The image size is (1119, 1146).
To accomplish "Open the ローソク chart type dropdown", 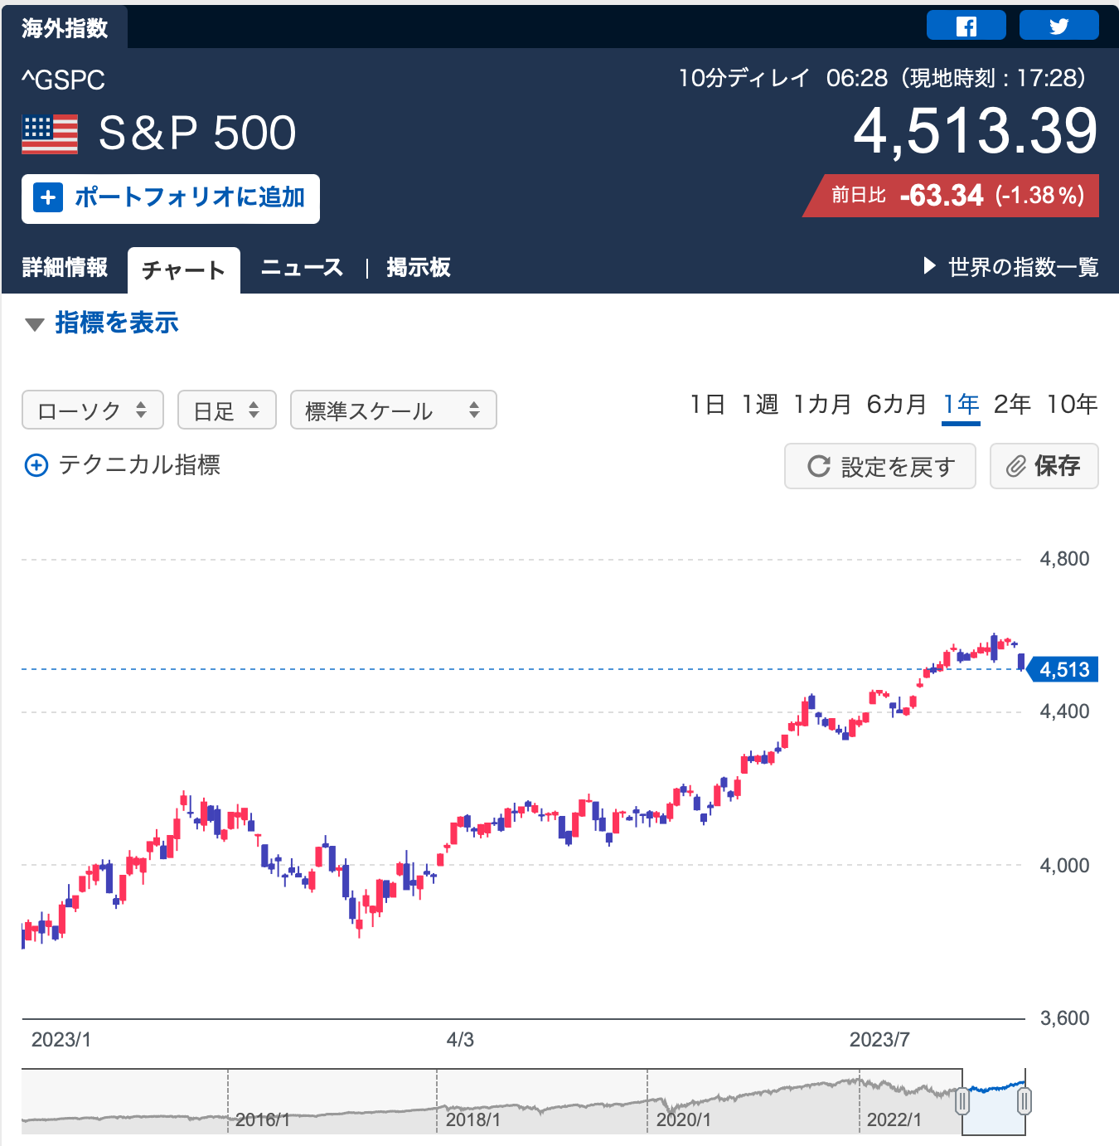I will 93,410.
